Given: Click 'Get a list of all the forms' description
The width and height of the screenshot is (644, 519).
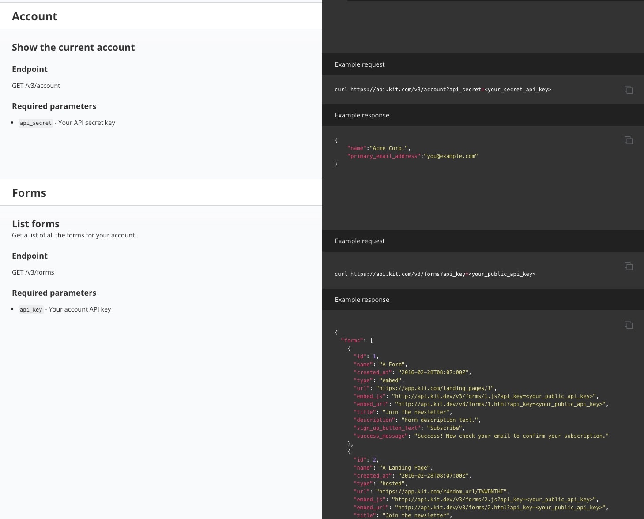Looking at the screenshot, I should (74, 235).
